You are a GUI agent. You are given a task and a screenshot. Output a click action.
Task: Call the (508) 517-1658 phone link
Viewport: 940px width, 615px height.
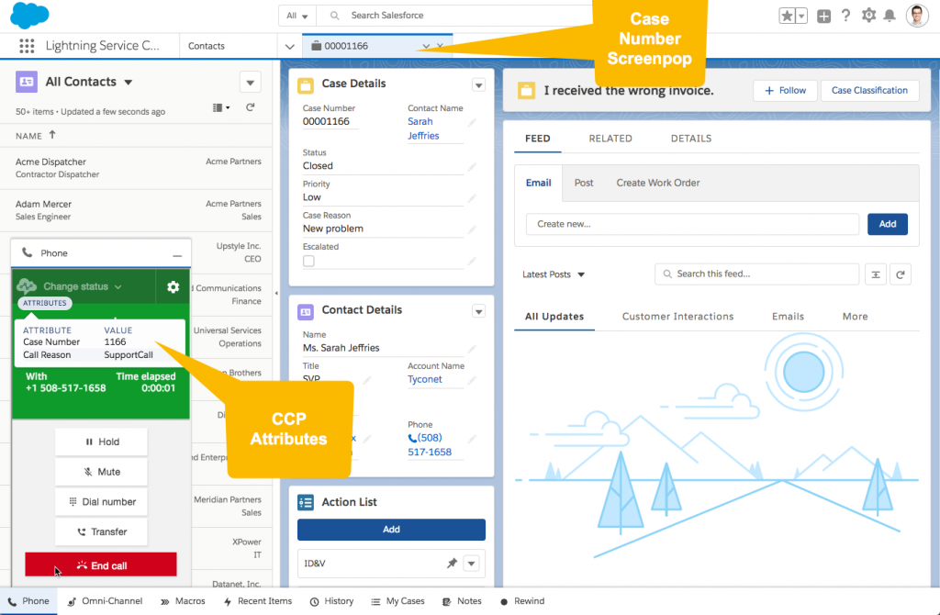[430, 445]
